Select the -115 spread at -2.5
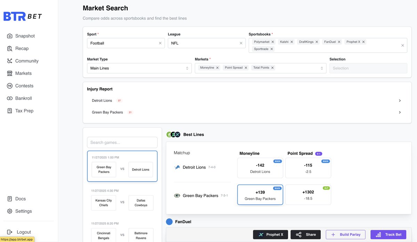 [308, 168]
